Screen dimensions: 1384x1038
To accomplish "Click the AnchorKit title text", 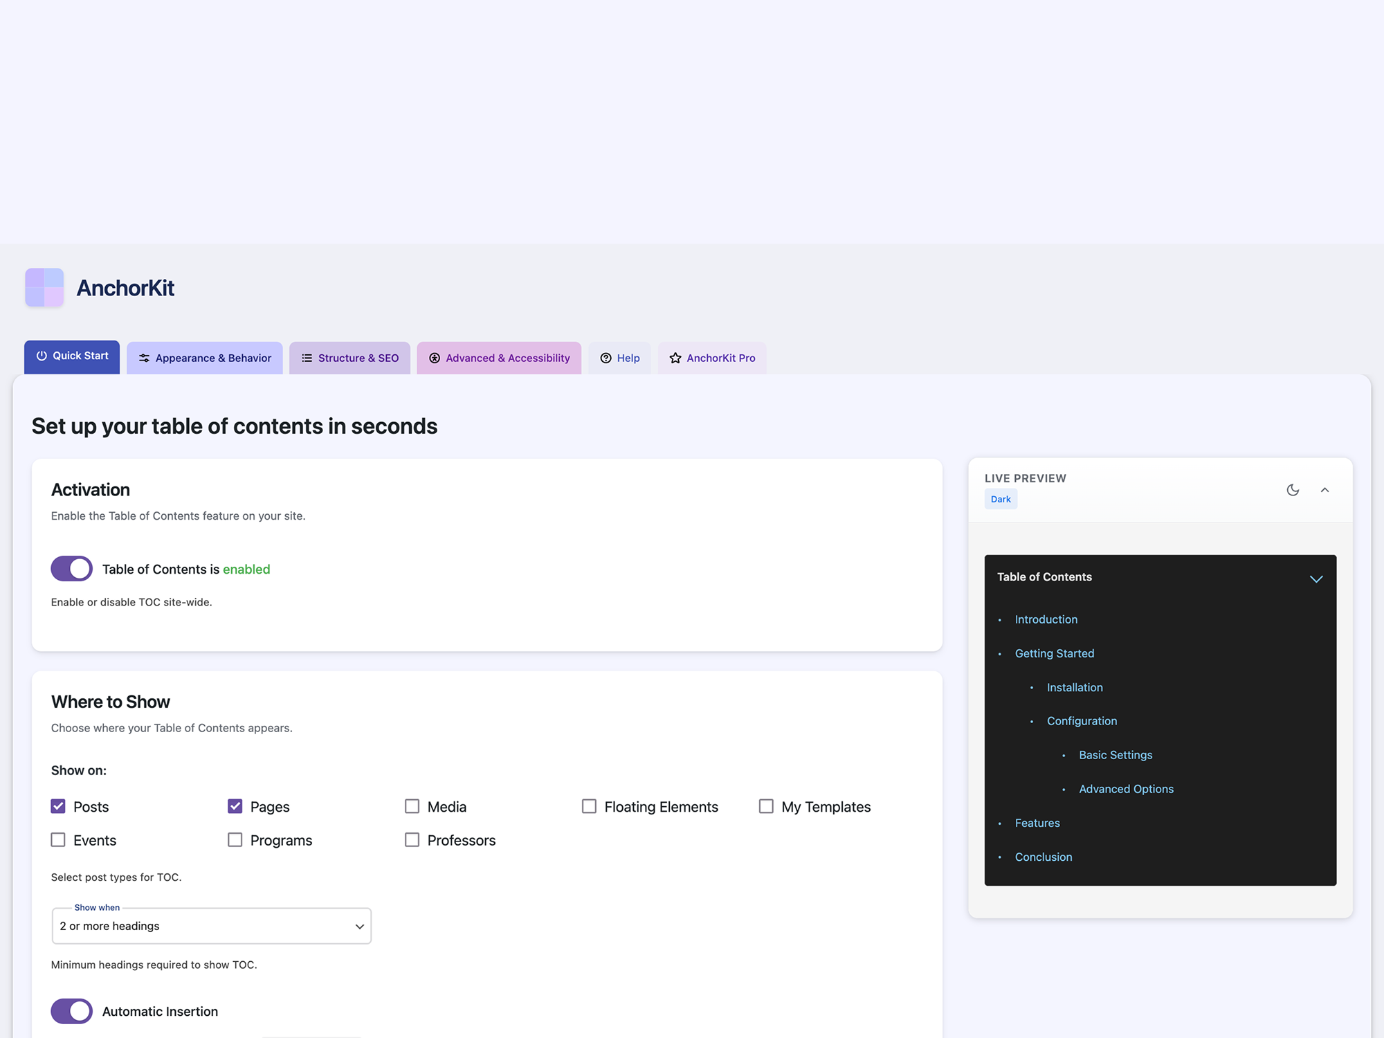I will pyautogui.click(x=125, y=288).
